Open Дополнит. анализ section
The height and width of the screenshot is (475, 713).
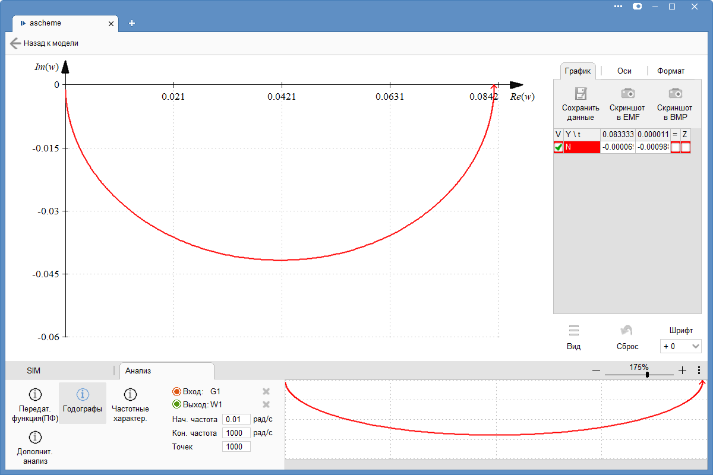(35, 438)
